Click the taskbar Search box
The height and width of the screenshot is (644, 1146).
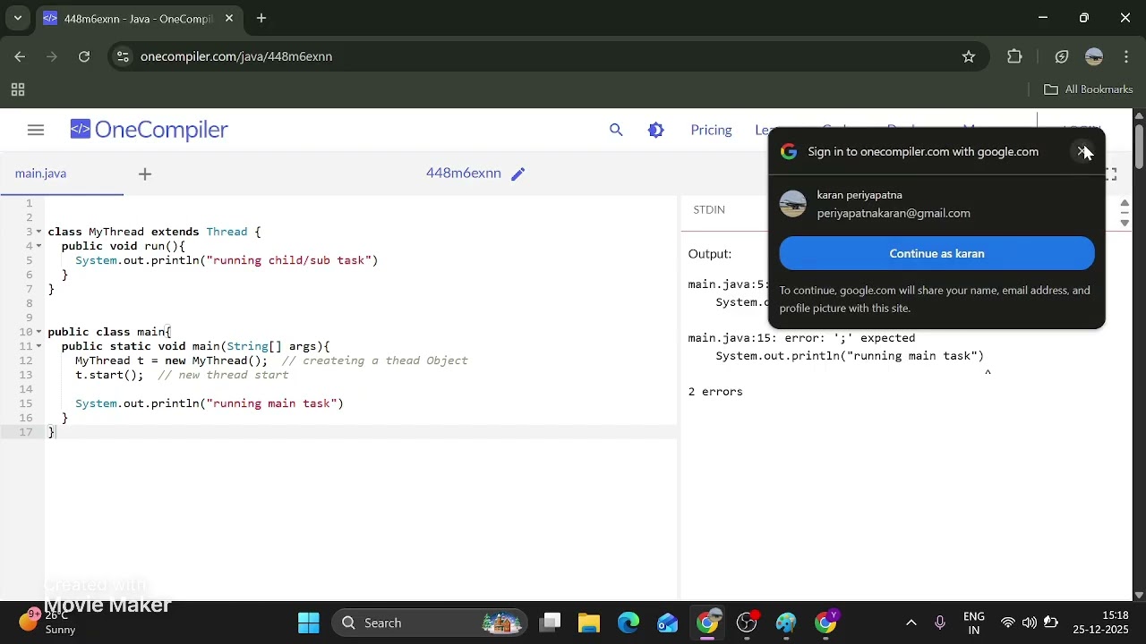pos(429,623)
